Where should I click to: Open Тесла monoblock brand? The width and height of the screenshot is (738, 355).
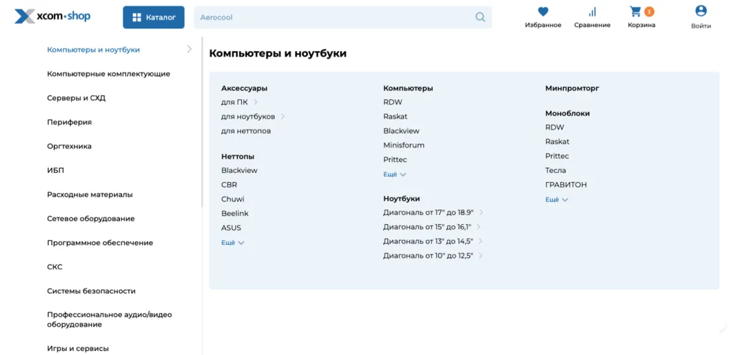[555, 170]
